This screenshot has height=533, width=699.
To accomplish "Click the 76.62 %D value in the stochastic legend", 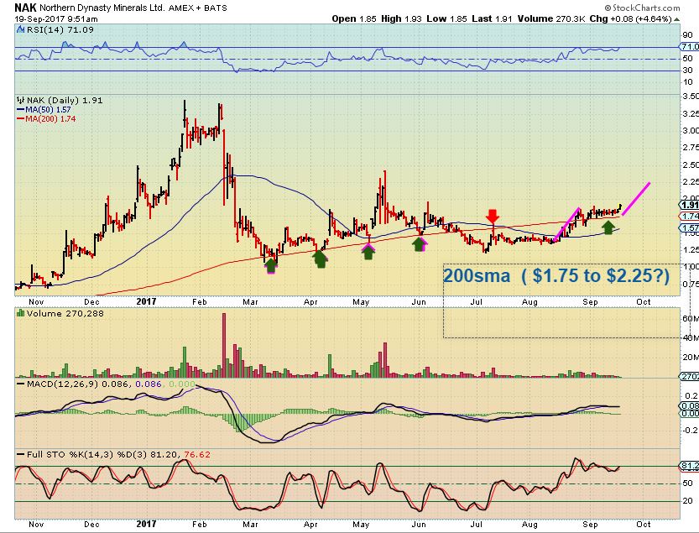I will coord(198,454).
